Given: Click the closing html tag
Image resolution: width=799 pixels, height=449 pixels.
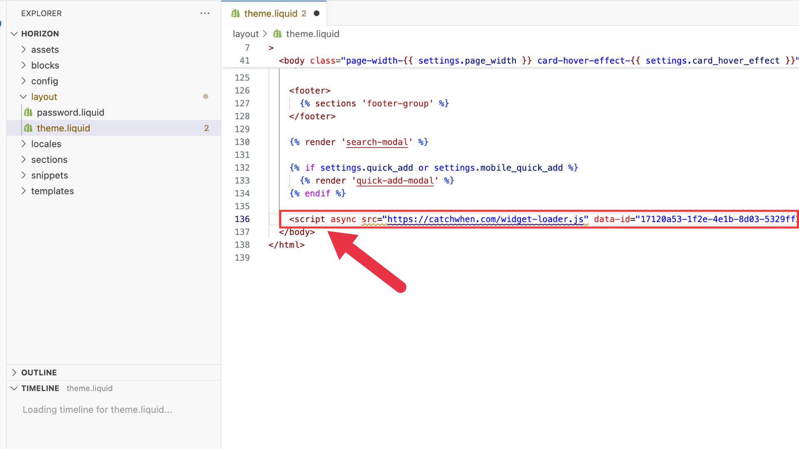Looking at the screenshot, I should 286,245.
